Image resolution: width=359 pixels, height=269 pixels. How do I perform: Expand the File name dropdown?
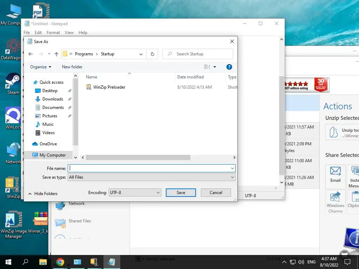(x=232, y=168)
